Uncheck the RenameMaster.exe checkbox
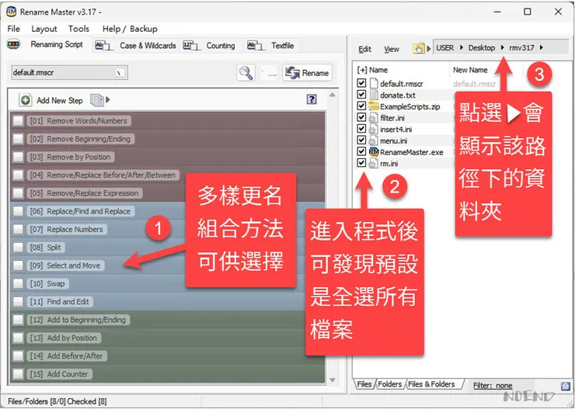Screen dimensions: 575x409 361,151
